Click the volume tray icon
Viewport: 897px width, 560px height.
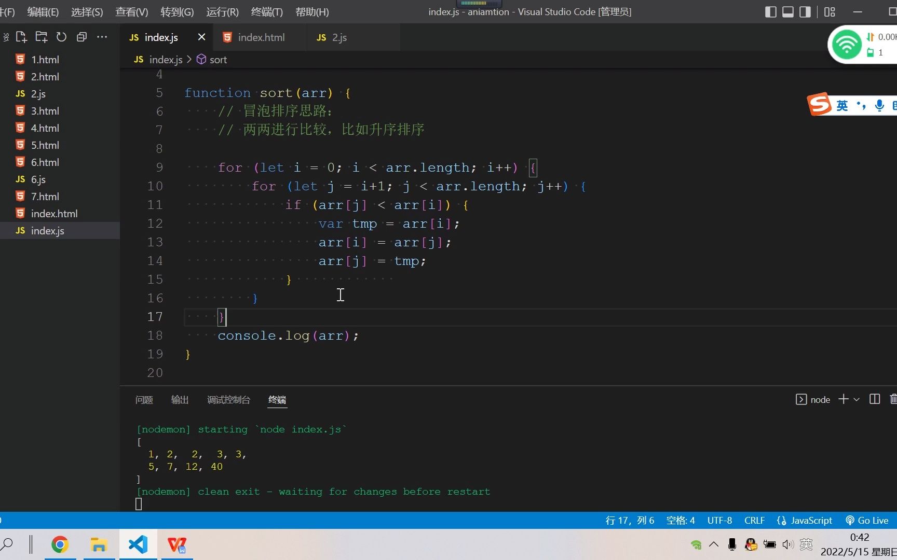coord(788,544)
